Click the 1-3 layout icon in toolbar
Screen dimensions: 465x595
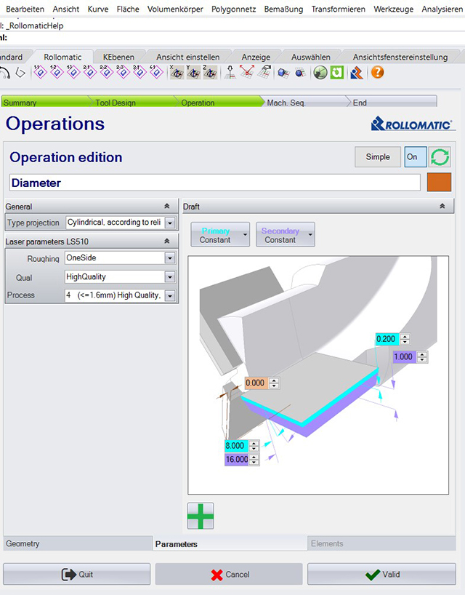pyautogui.click(x=73, y=72)
